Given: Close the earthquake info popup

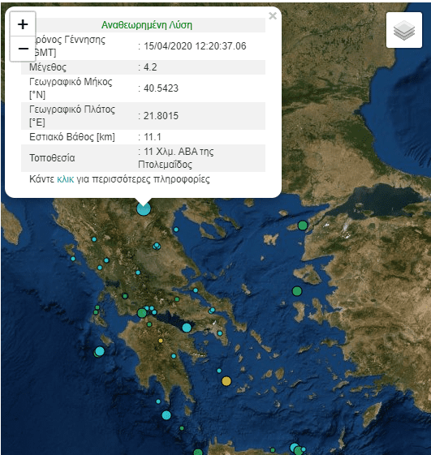Looking at the screenshot, I should click(x=273, y=15).
